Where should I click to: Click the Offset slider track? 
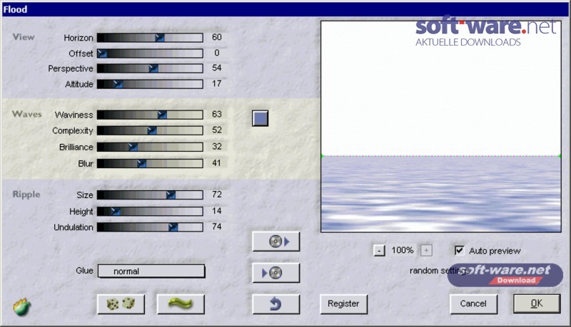pos(150,53)
